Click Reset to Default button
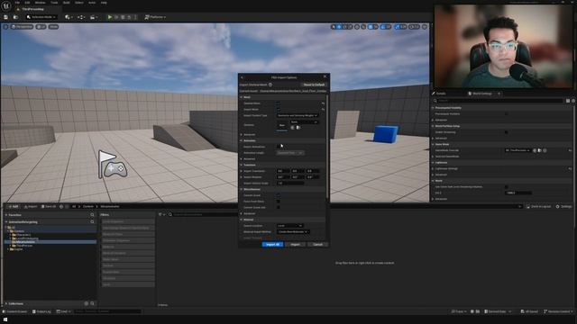The height and width of the screenshot is (324, 577). (314, 85)
